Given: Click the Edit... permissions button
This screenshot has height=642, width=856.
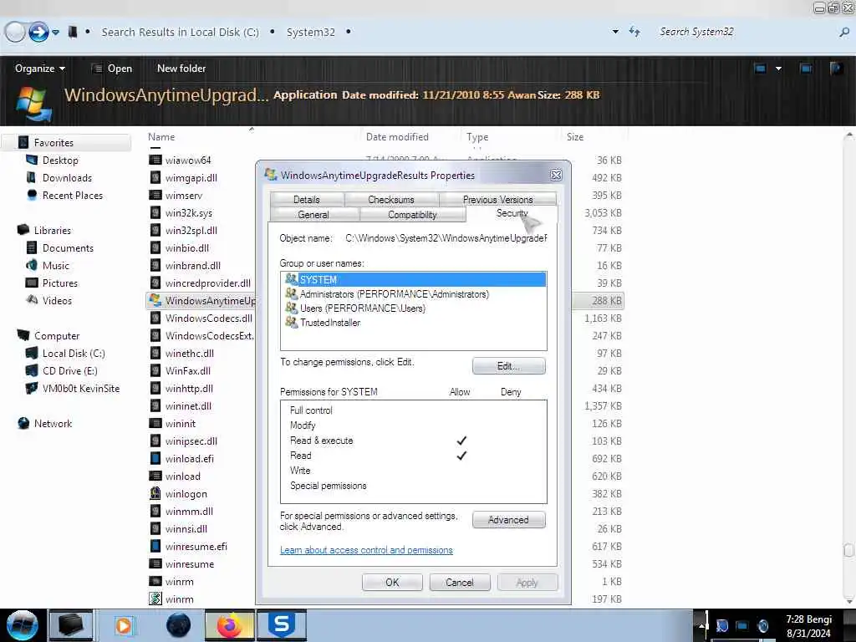Looking at the screenshot, I should pyautogui.click(x=508, y=366).
